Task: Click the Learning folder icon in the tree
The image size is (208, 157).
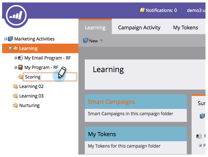Action: (x=16, y=48)
